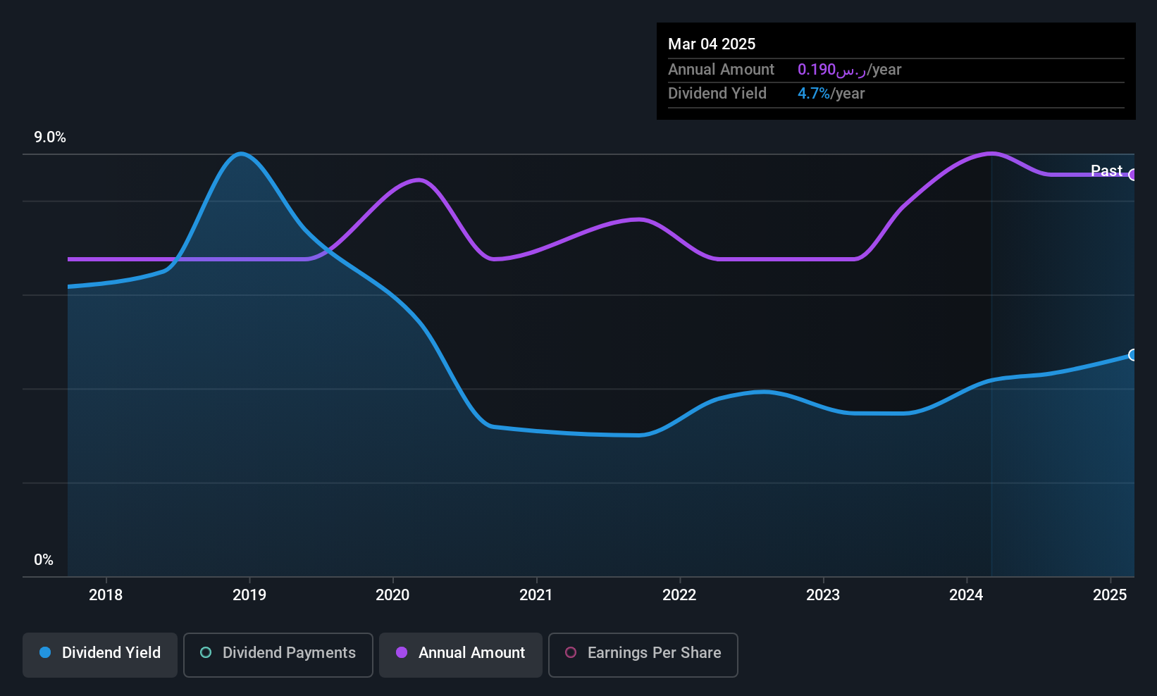This screenshot has height=696, width=1157.
Task: Show the Earnings Per Share series
Action: [643, 655]
